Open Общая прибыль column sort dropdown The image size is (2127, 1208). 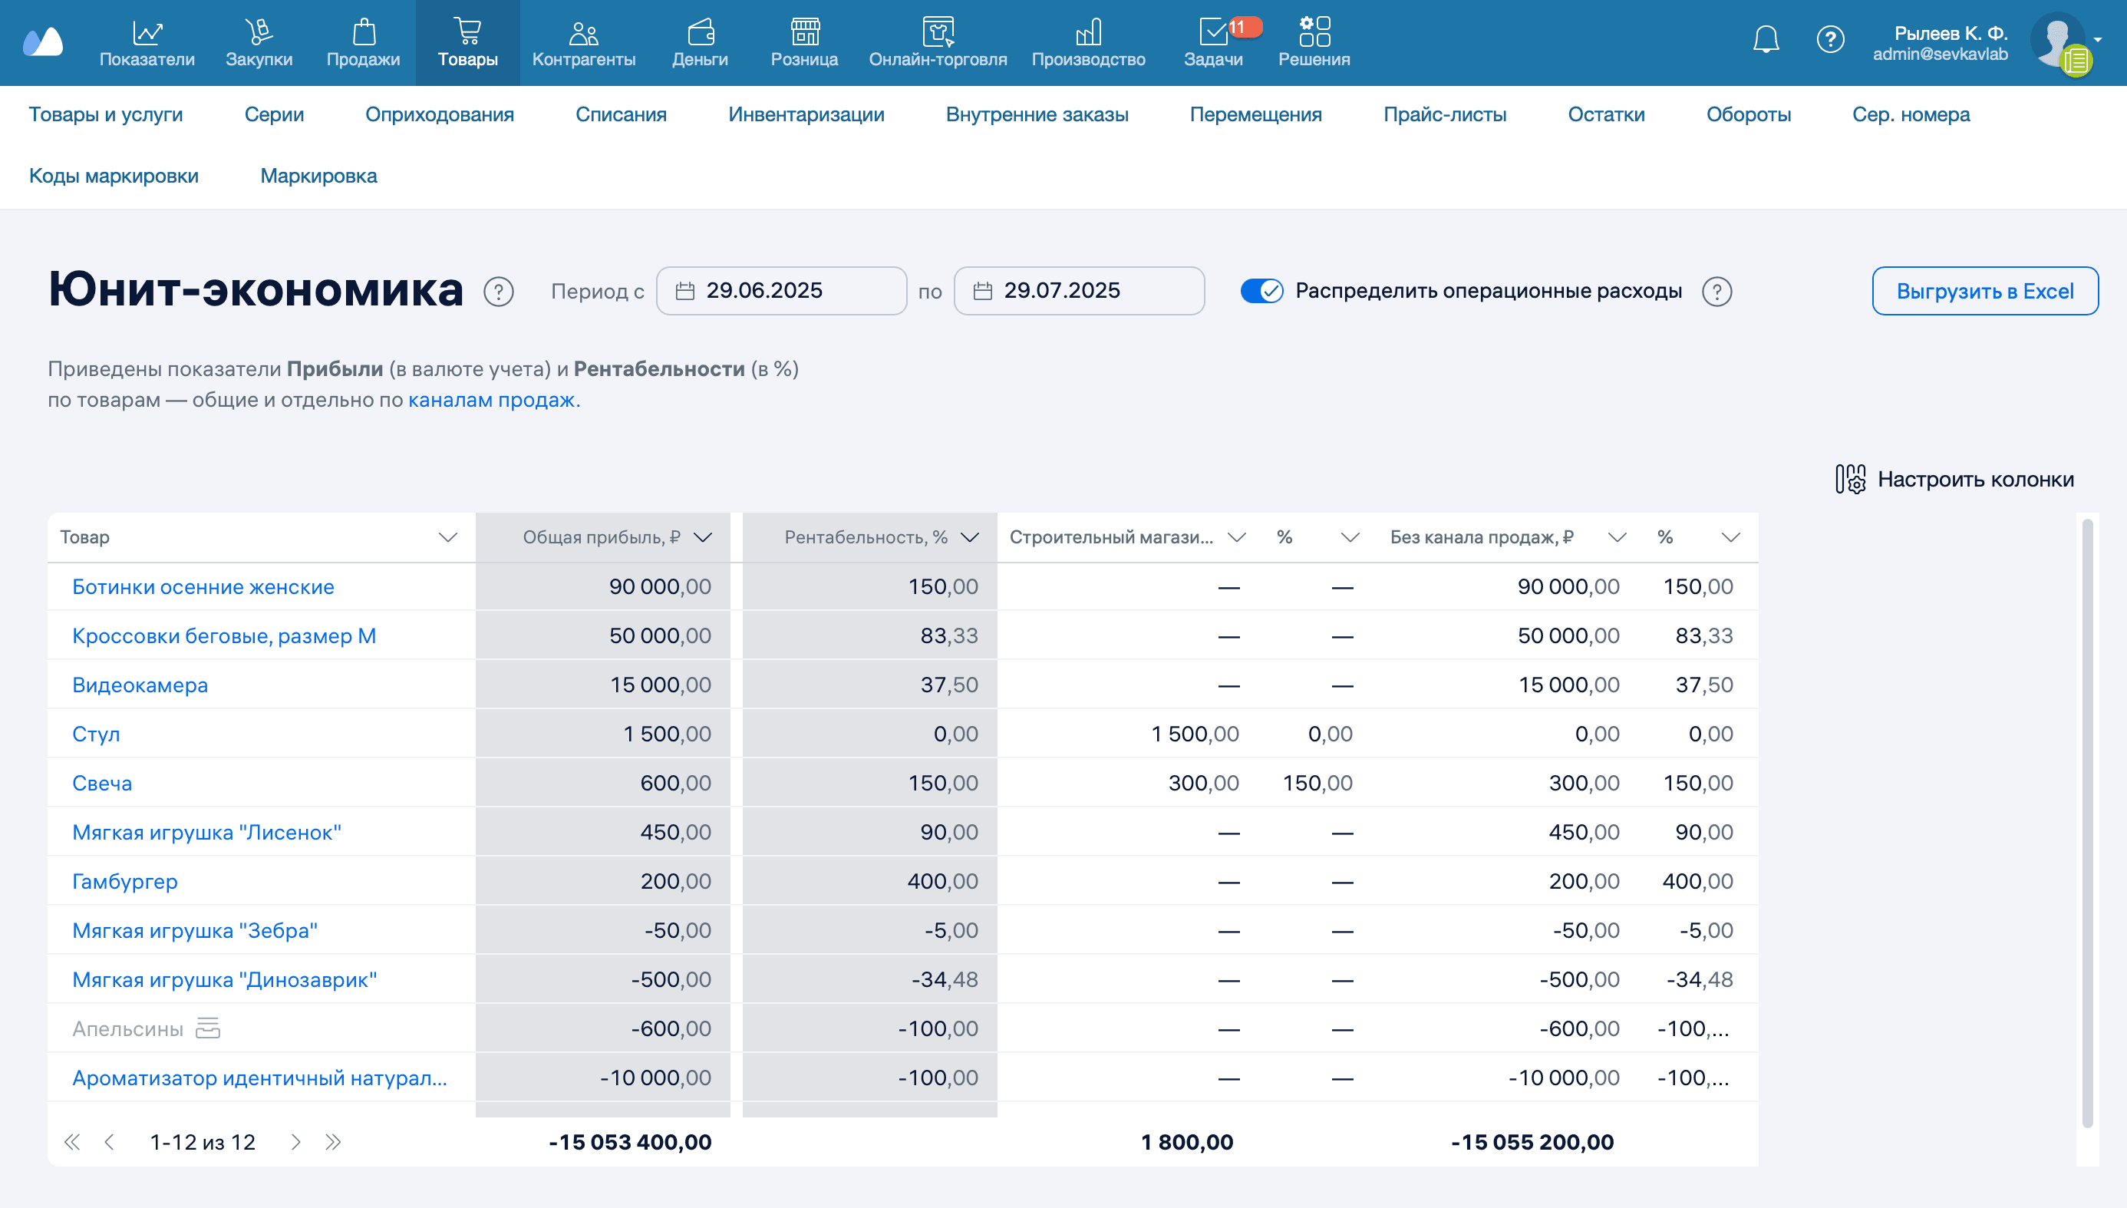point(703,538)
